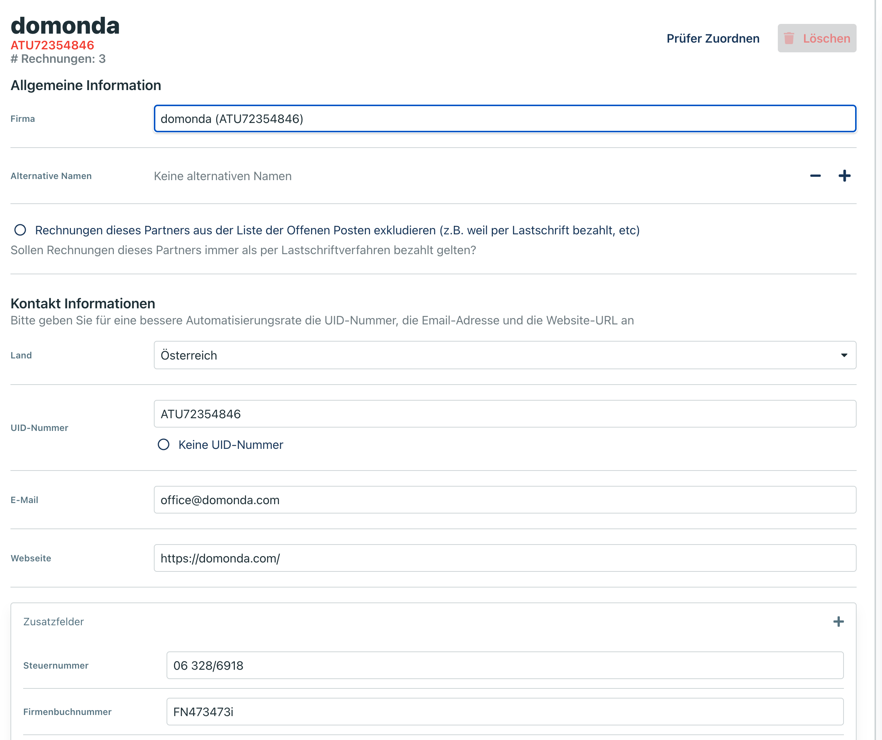Viewport: 882px width, 740px height.
Task: Click the Steuernummer input field
Action: pos(504,666)
